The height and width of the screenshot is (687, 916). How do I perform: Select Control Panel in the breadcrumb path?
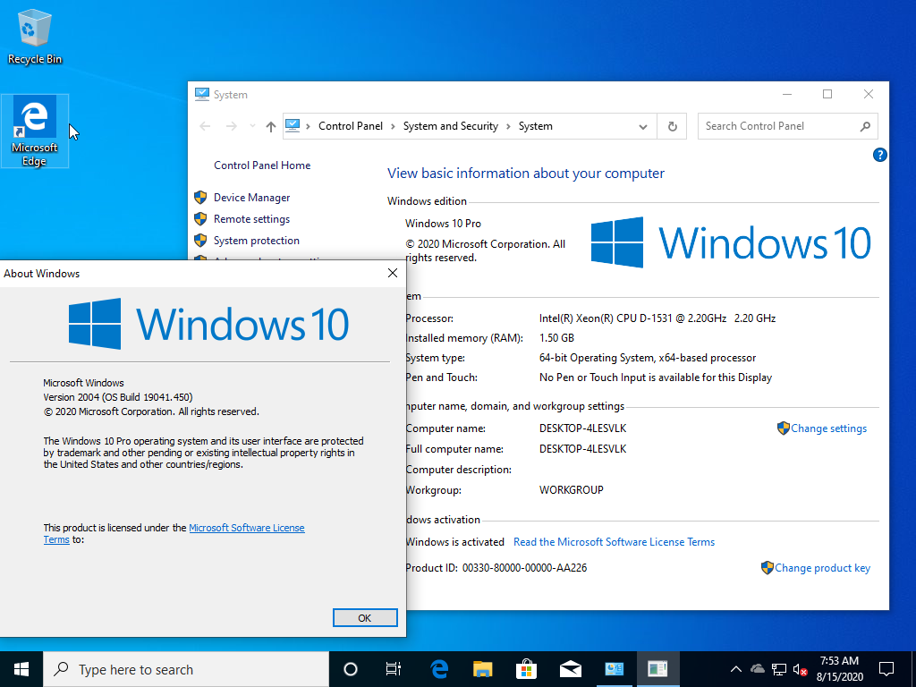click(351, 126)
